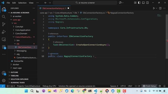Screen dimensions: 168x94
Task: Go back in navigation history
Action: [x=45, y=3]
